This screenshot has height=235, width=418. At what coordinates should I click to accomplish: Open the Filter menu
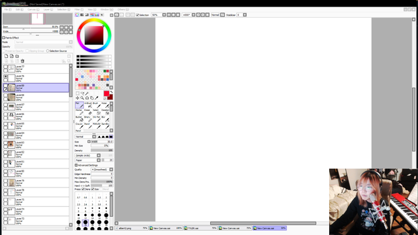(78, 10)
